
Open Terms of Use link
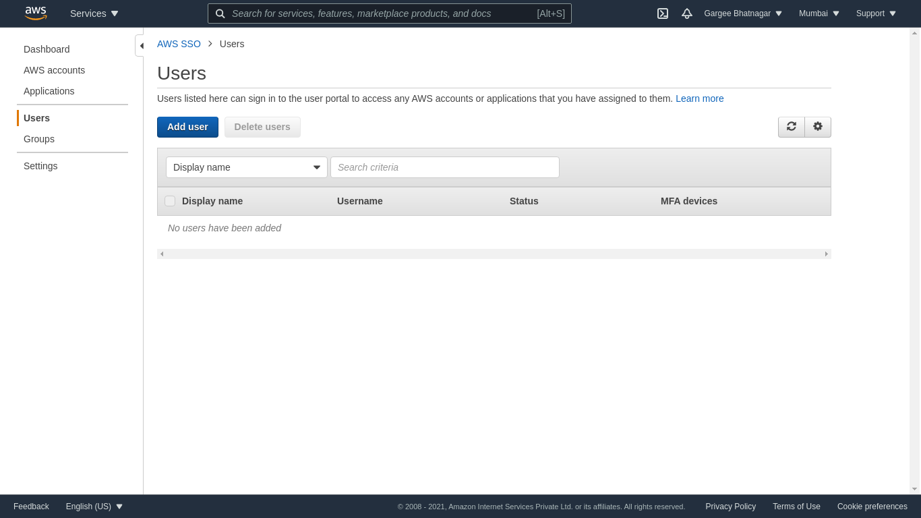[x=796, y=507]
